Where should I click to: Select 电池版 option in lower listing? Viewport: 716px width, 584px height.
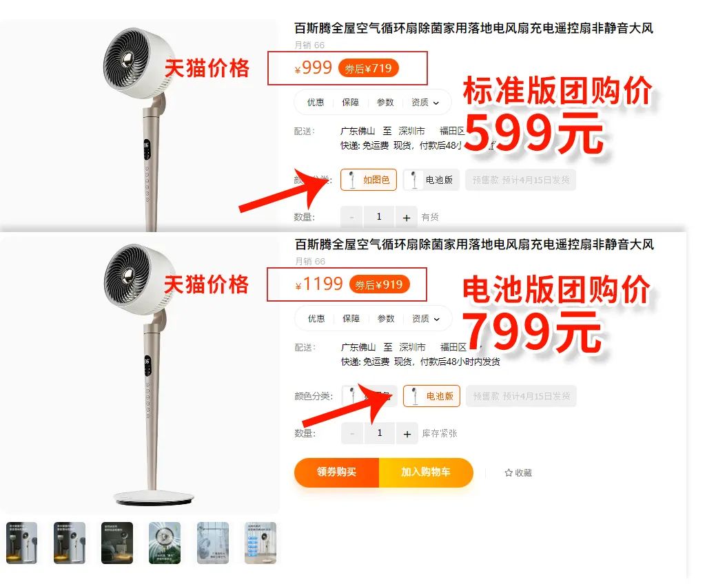[431, 396]
